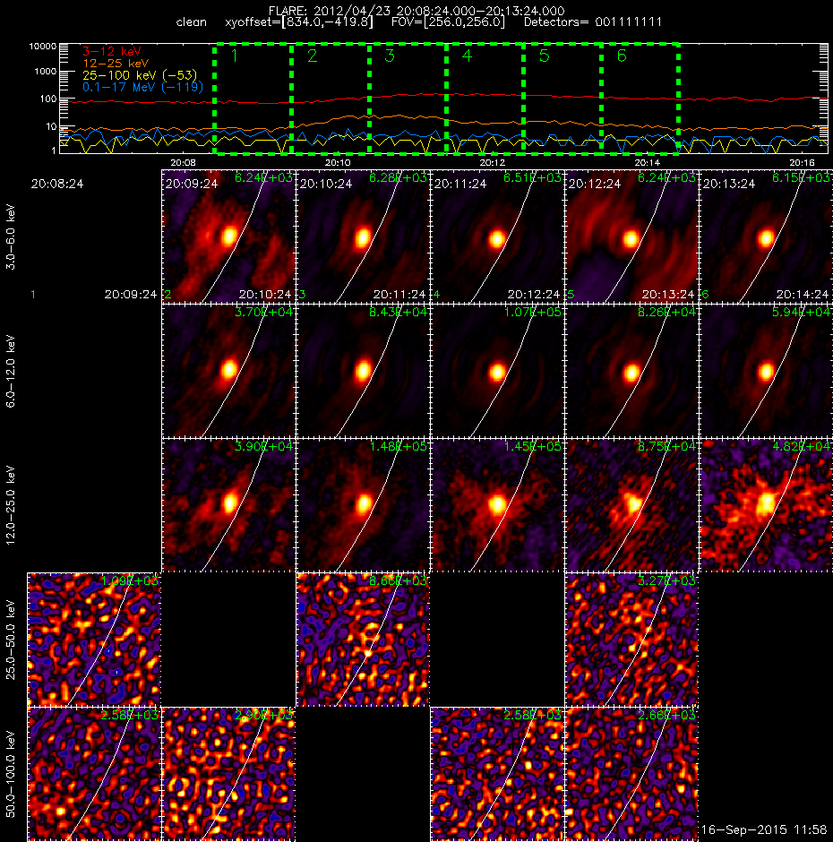Click the '4.82E+04' peak value

tap(801, 446)
